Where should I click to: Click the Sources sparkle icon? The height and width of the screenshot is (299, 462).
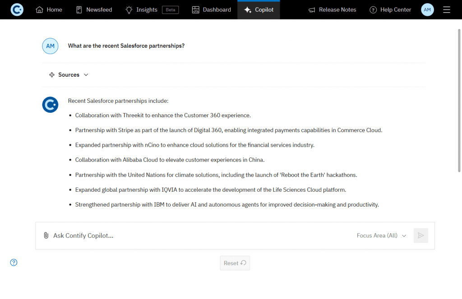(52, 75)
